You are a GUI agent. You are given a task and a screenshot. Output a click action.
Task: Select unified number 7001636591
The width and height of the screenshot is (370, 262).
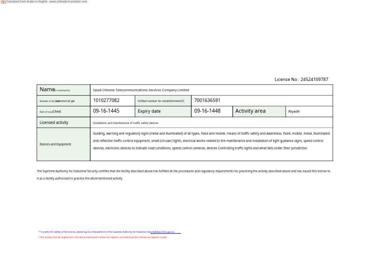point(207,100)
